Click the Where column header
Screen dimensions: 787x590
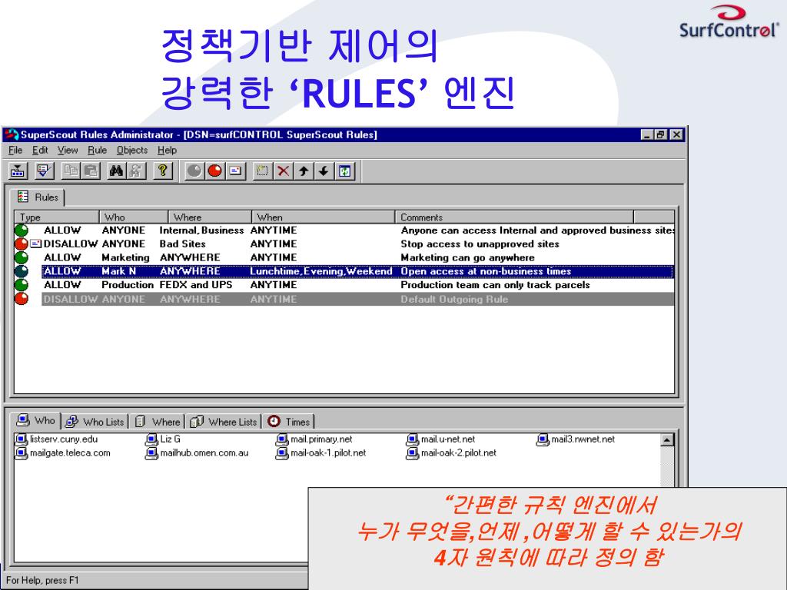point(210,217)
